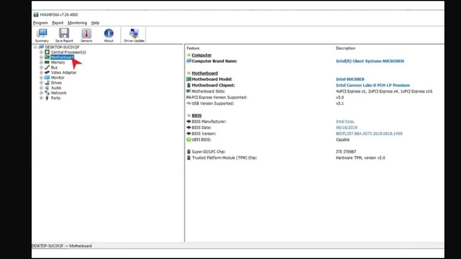The height and width of the screenshot is (259, 461).
Task: Open the Report menu
Action: (x=58, y=23)
